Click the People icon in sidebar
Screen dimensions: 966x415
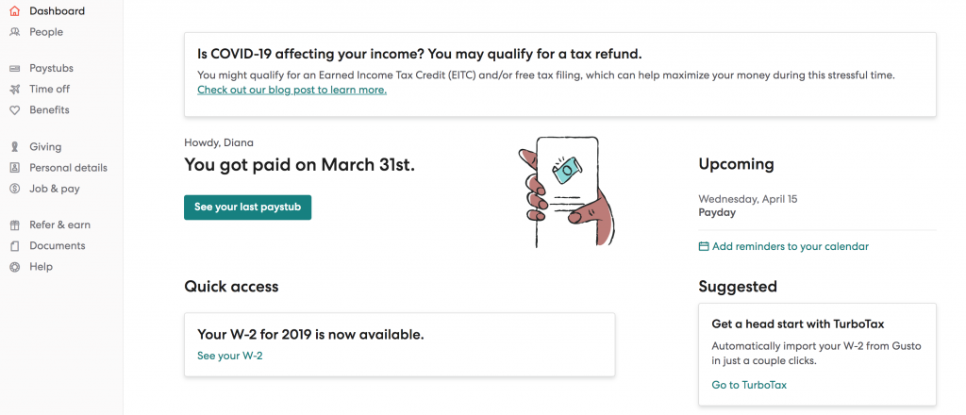(15, 32)
